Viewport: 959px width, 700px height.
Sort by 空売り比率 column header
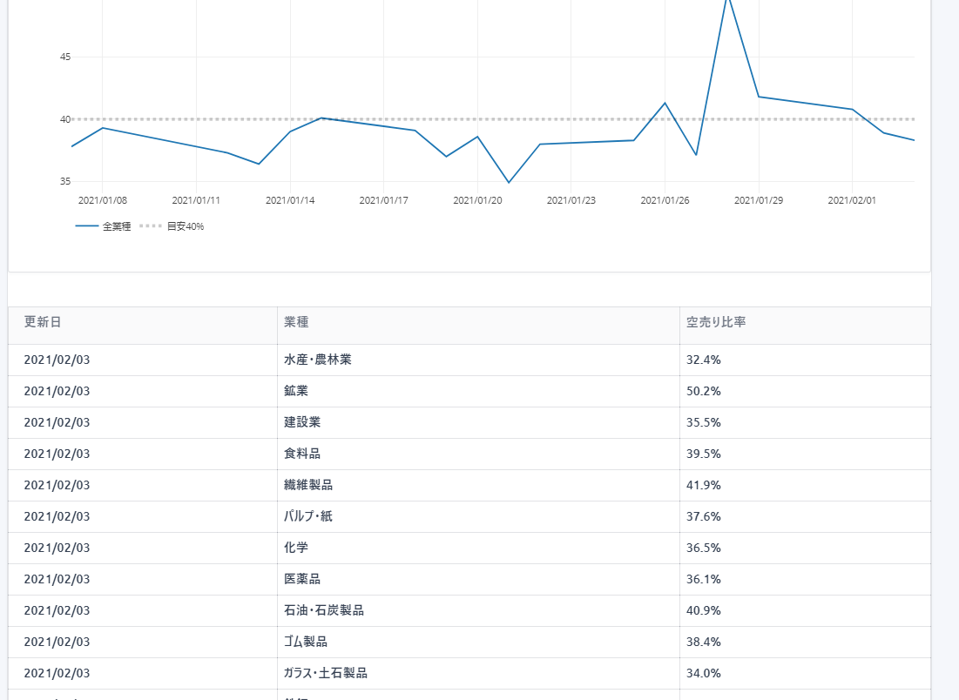(x=715, y=322)
